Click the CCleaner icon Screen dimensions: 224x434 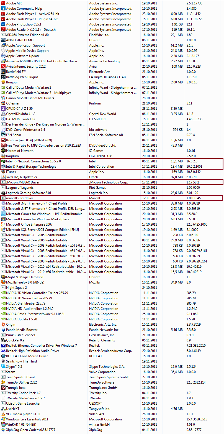(3, 103)
